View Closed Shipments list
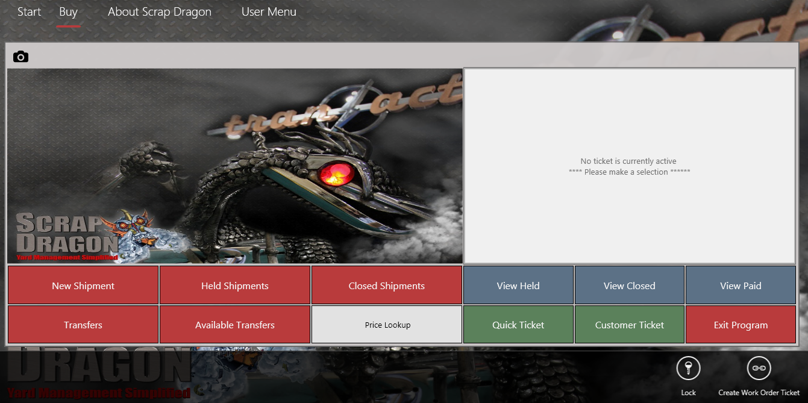808x403 pixels. point(387,286)
